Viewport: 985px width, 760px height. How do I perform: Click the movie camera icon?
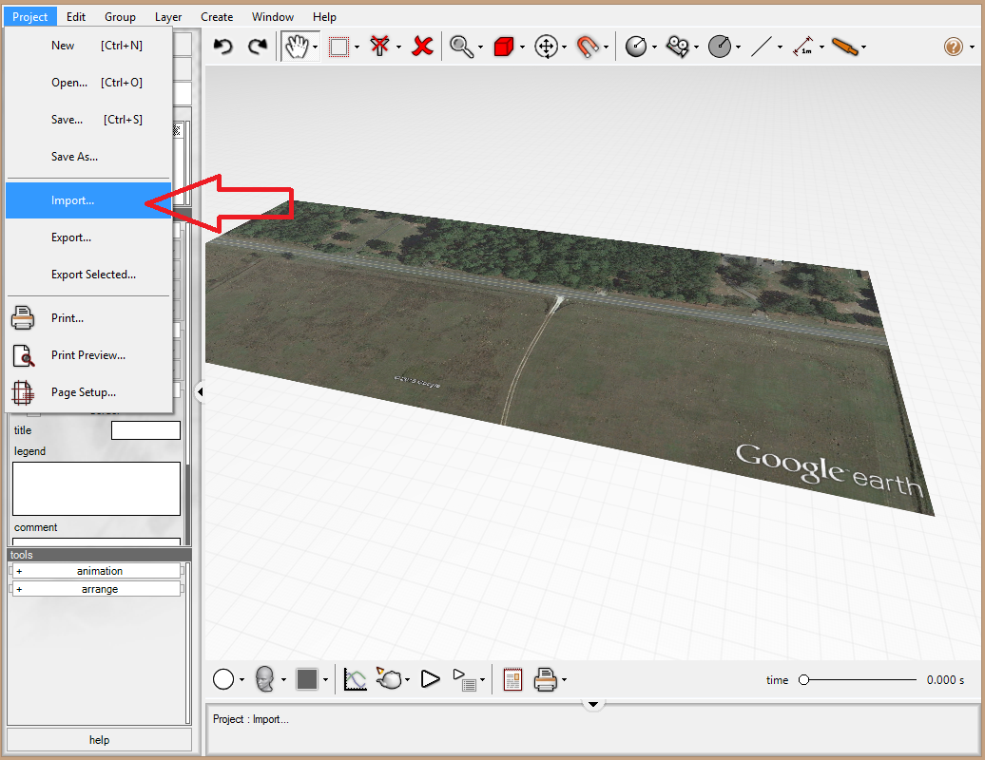coord(678,47)
